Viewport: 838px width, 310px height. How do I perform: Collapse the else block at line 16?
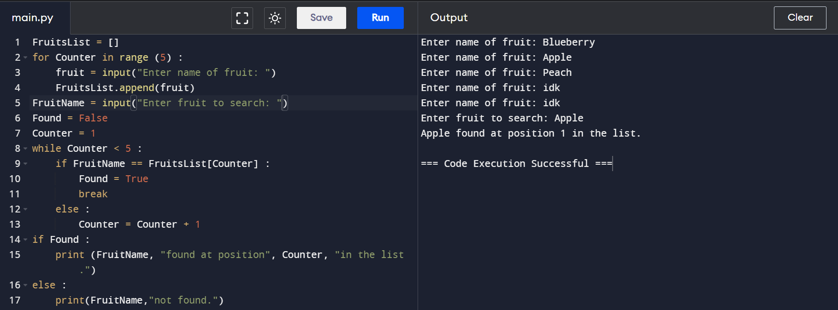tap(25, 285)
